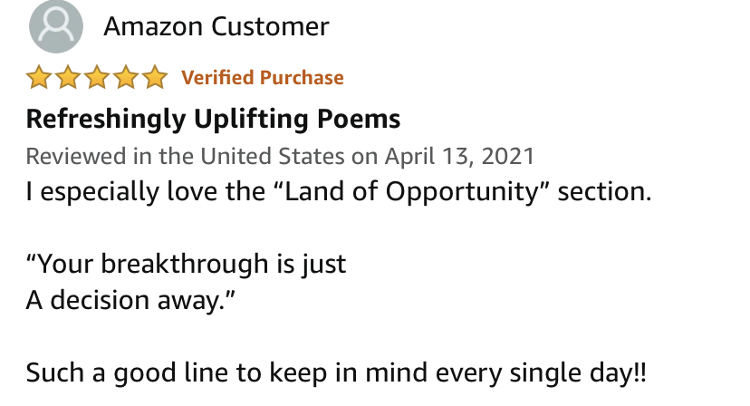Click the April 13, 2021 date
Image resolution: width=750 pixels, height=406 pixels.
pyautogui.click(x=459, y=156)
